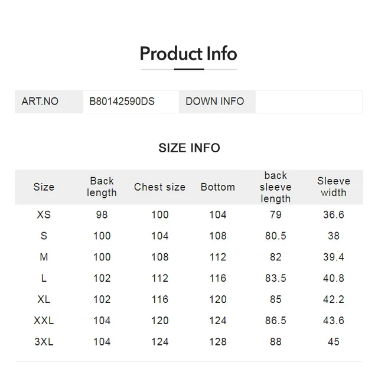Screen dimensions: 378x372
Task: Click the ART.NO label cell
Action: (40, 102)
